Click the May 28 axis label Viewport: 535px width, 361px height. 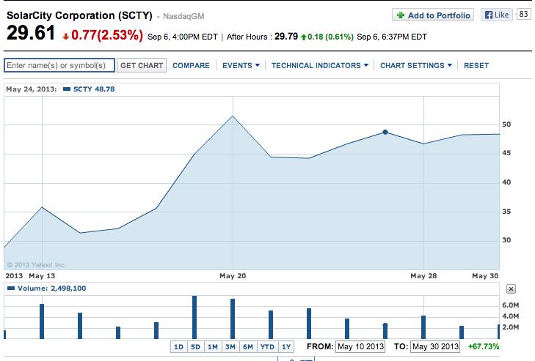click(x=423, y=276)
